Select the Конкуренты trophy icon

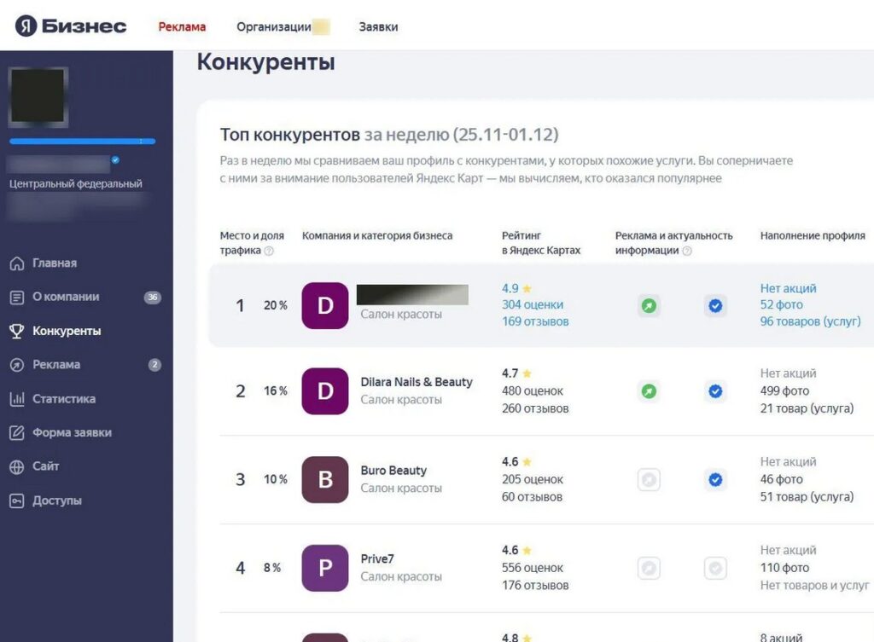(16, 331)
